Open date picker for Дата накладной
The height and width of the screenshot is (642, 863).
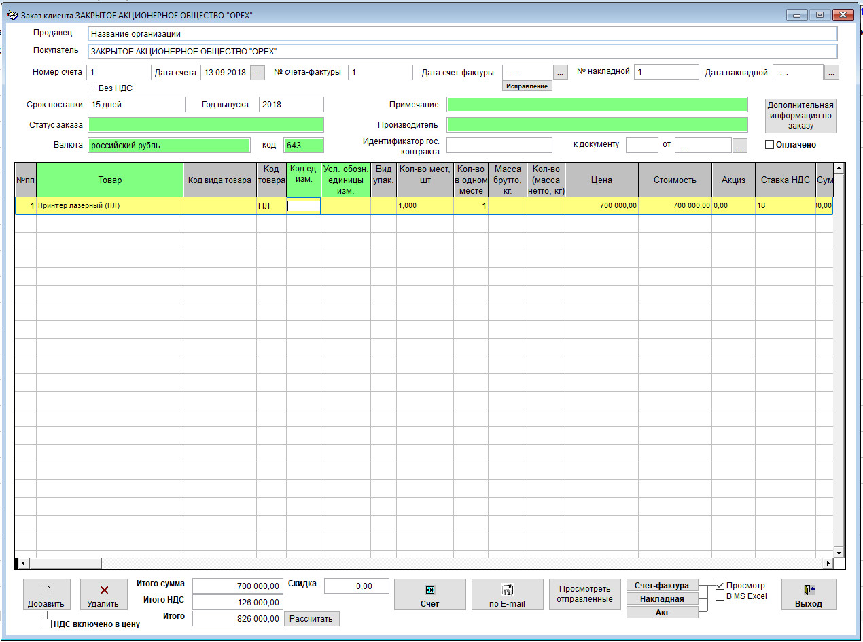tap(832, 72)
